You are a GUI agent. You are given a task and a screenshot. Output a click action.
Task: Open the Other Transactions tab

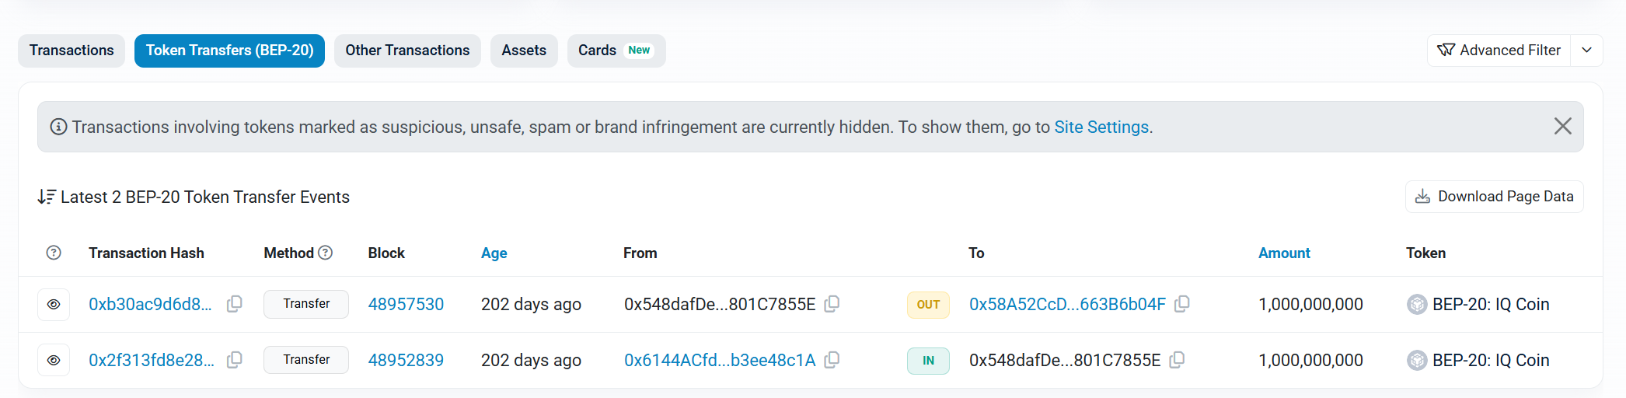click(407, 51)
